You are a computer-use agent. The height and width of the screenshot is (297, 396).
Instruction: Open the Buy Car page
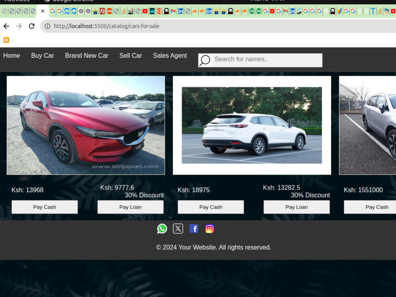coord(42,55)
